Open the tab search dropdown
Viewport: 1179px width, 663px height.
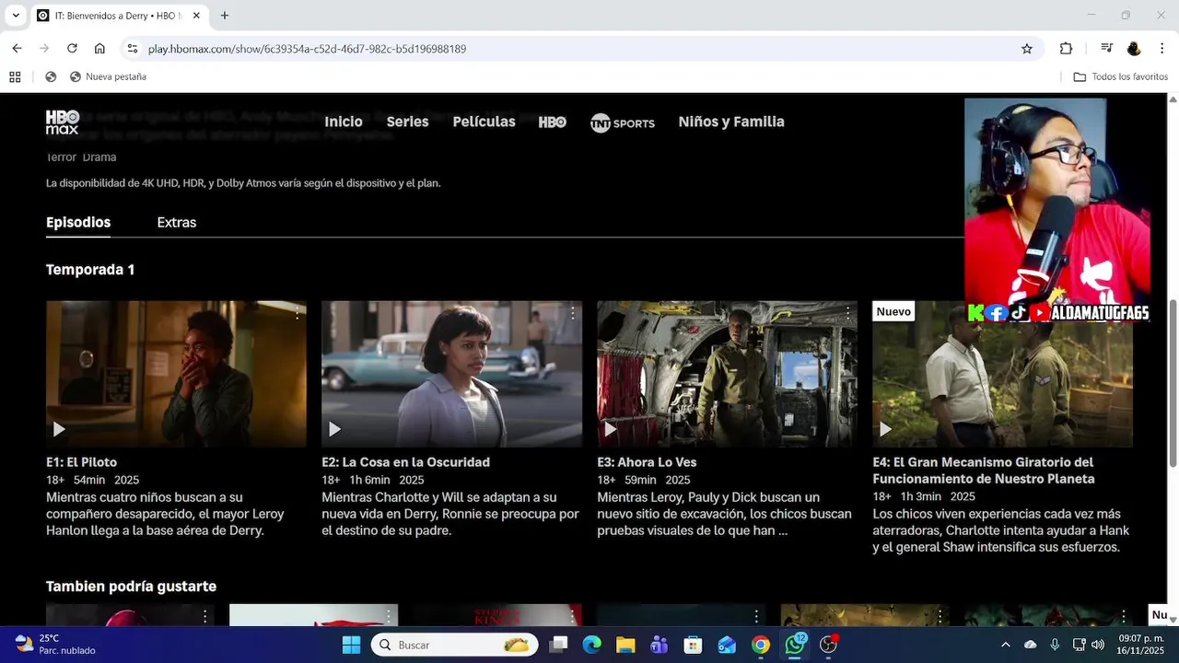(x=16, y=16)
